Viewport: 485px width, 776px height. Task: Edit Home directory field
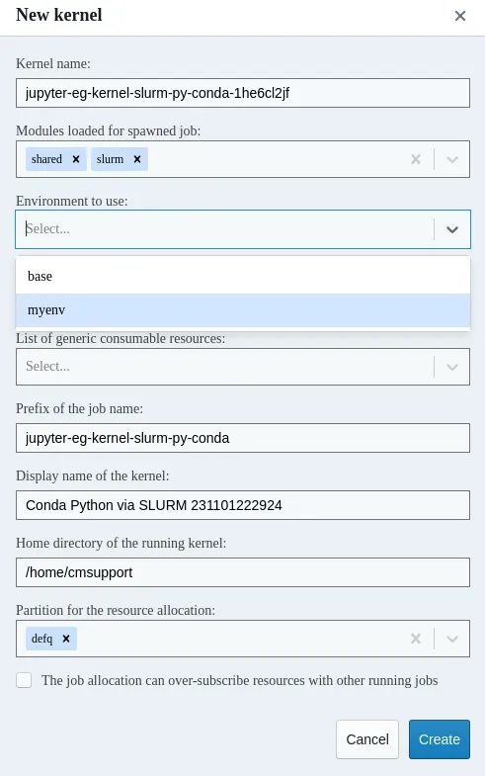click(x=243, y=572)
